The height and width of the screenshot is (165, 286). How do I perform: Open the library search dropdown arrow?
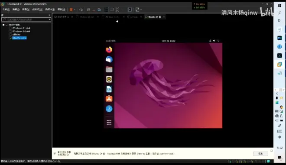pyautogui.click(x=49, y=19)
